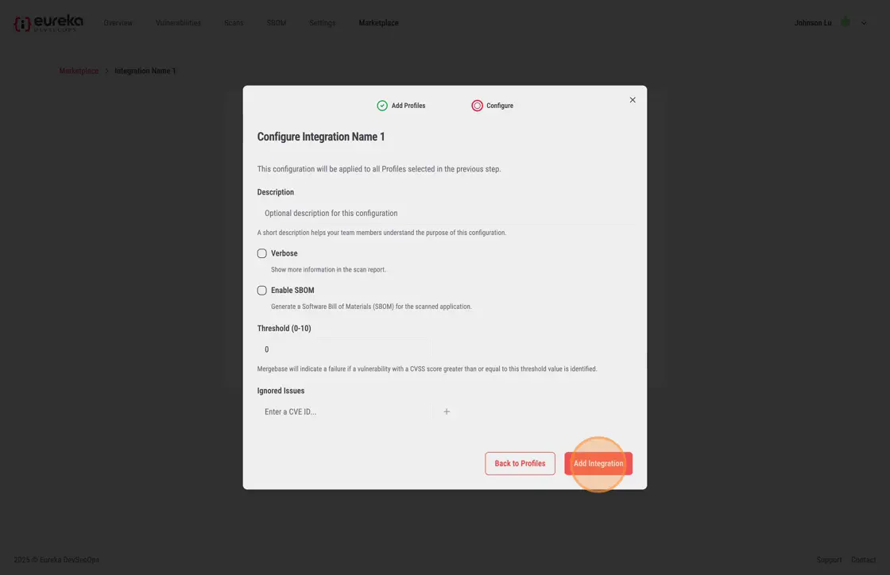Click the Marketplace breadcrumb link
The image size is (890, 575).
pyautogui.click(x=79, y=71)
